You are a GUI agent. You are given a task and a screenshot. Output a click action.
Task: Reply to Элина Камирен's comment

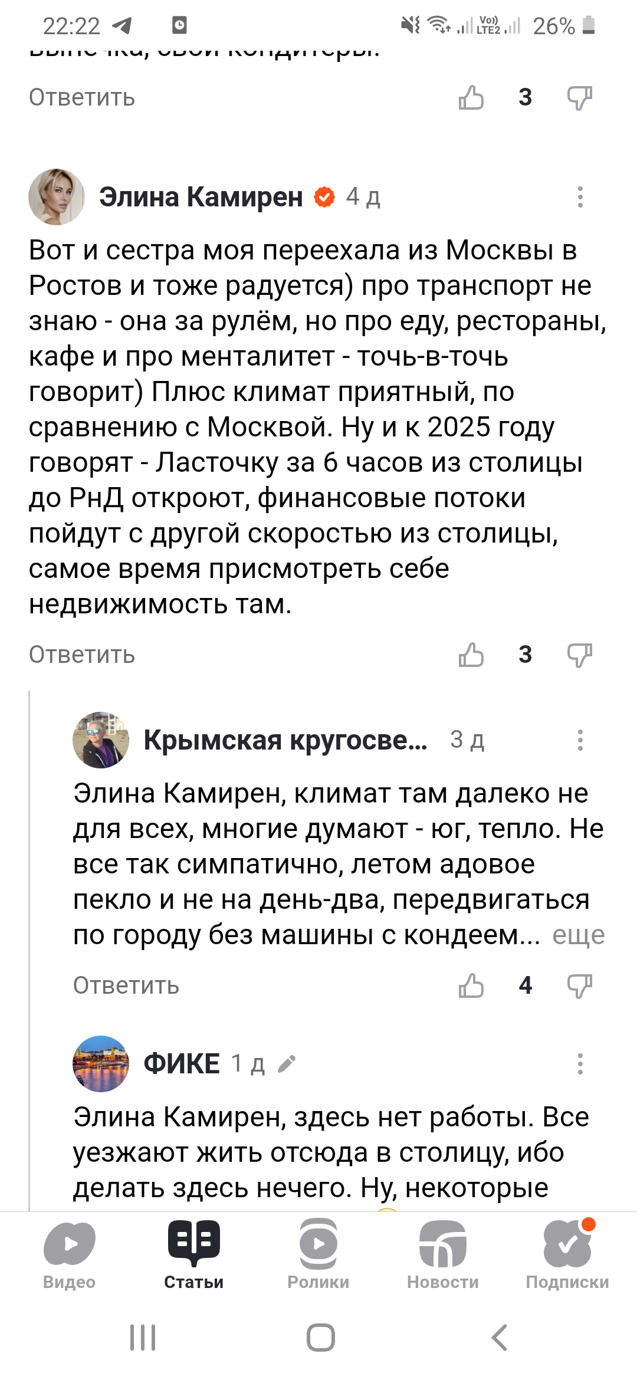tap(82, 655)
